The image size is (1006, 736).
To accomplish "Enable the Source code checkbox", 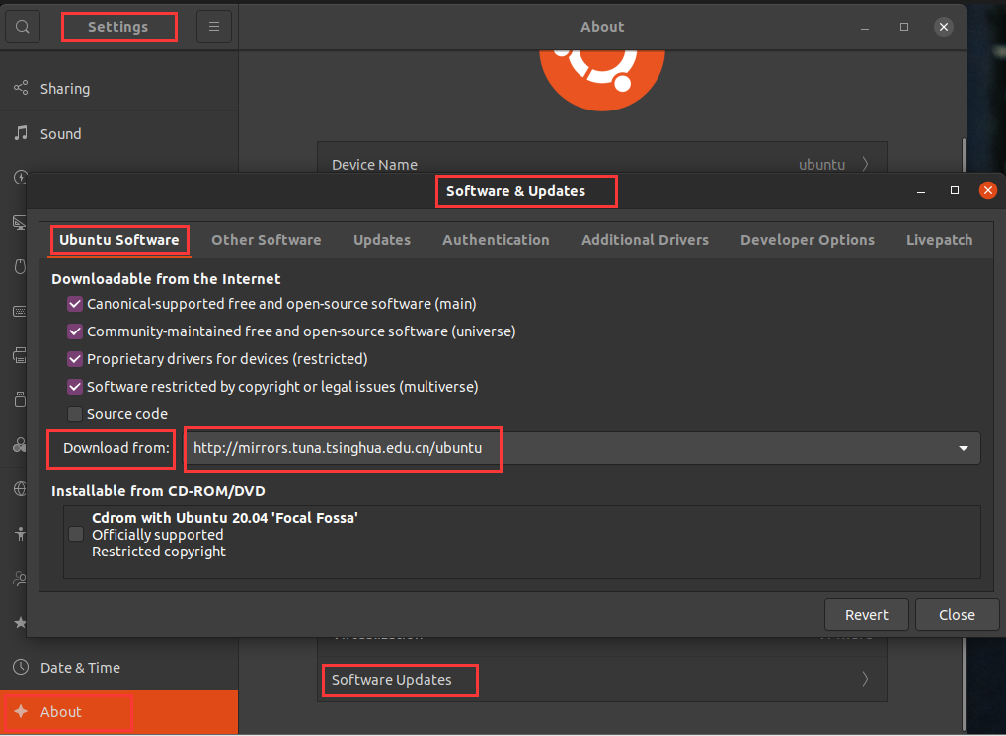I will tap(75, 414).
